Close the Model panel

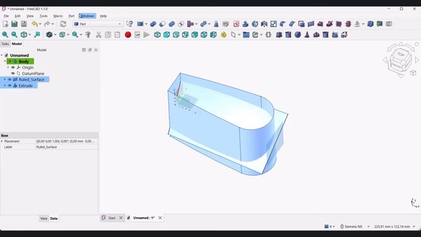coord(96,50)
